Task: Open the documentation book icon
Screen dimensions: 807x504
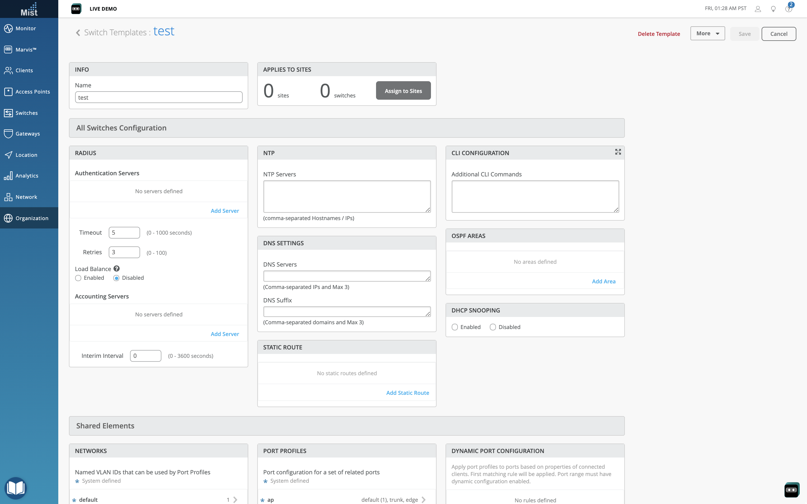Action: (15, 488)
